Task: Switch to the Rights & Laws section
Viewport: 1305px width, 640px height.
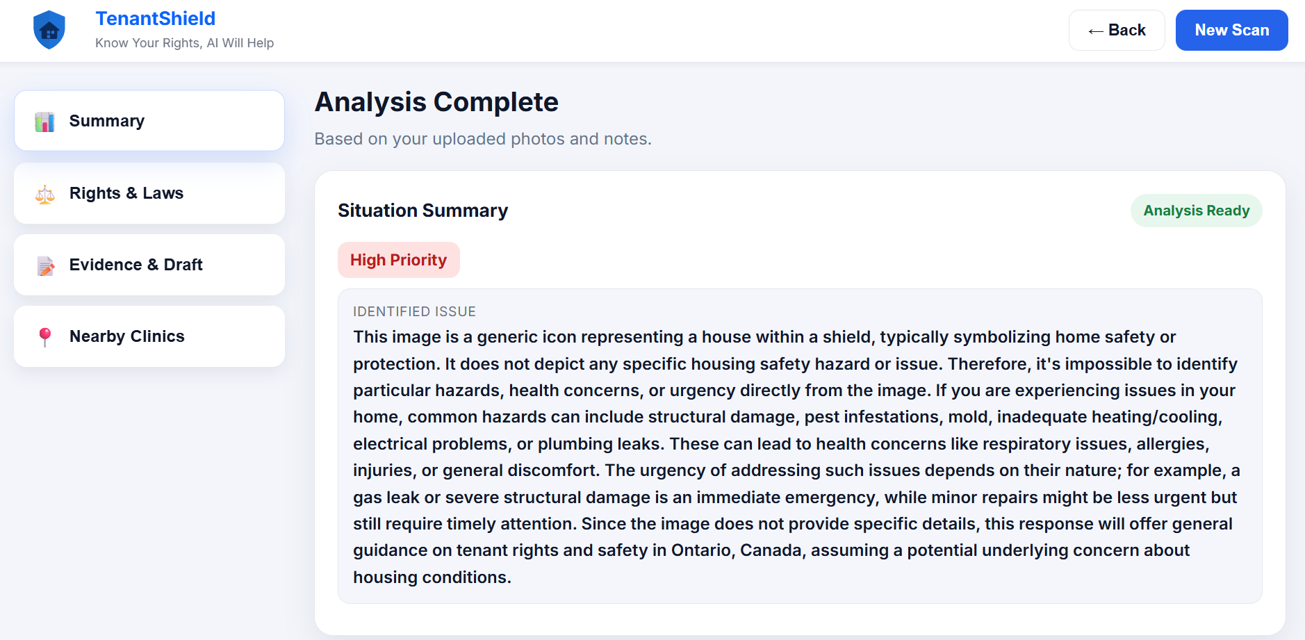Action: click(149, 193)
